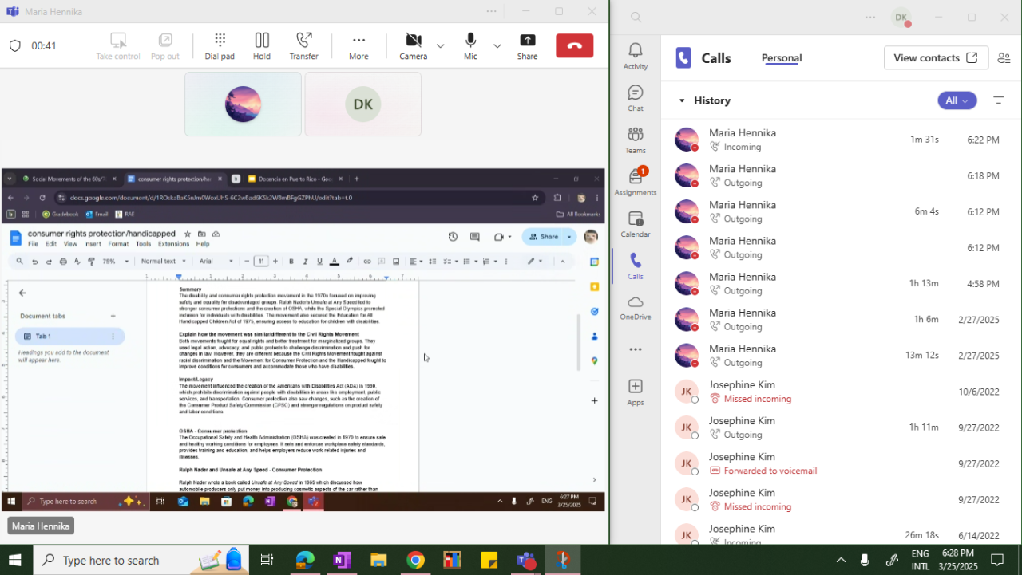Click the call security shield icon
Screen dimensions: 1022x575
click(x=14, y=45)
